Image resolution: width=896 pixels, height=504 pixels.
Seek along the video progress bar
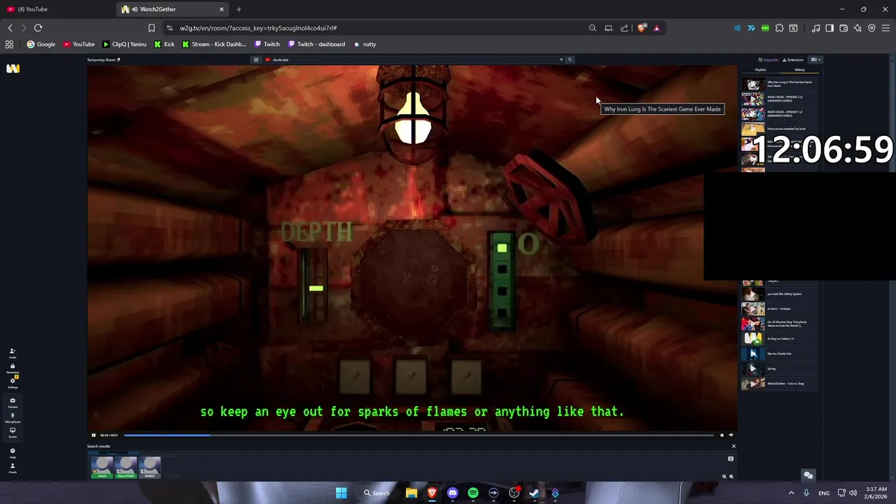point(419,435)
